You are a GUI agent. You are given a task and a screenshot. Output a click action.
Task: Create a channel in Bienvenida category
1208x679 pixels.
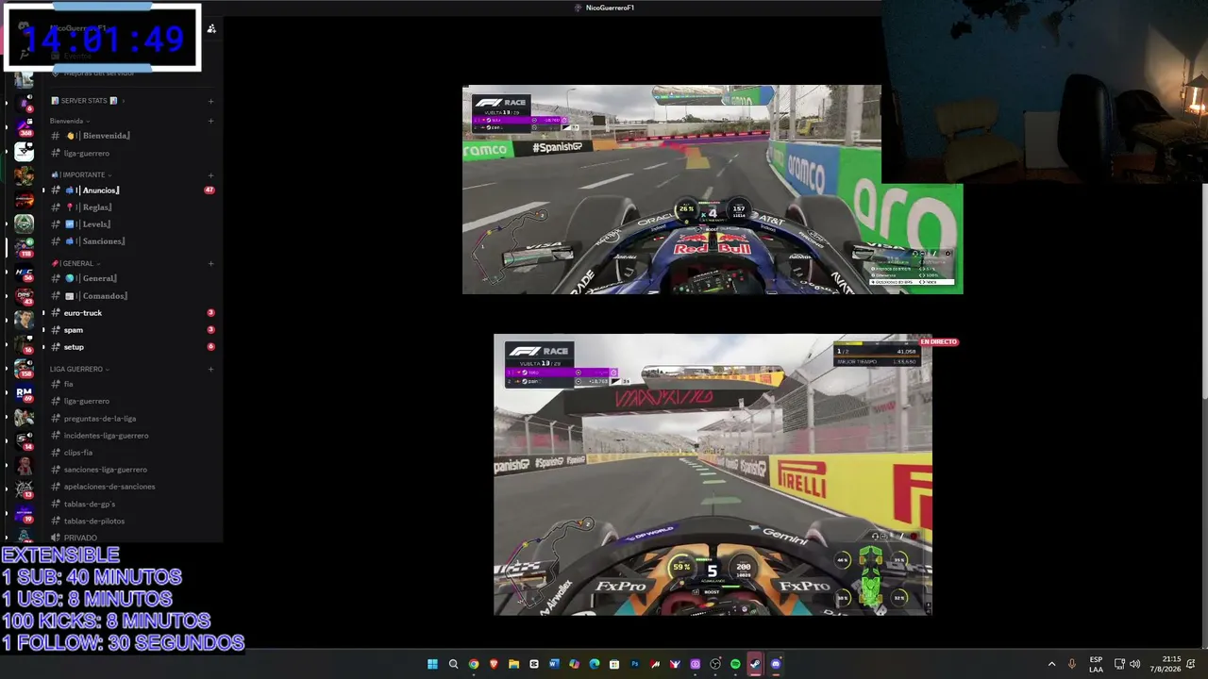pos(210,121)
